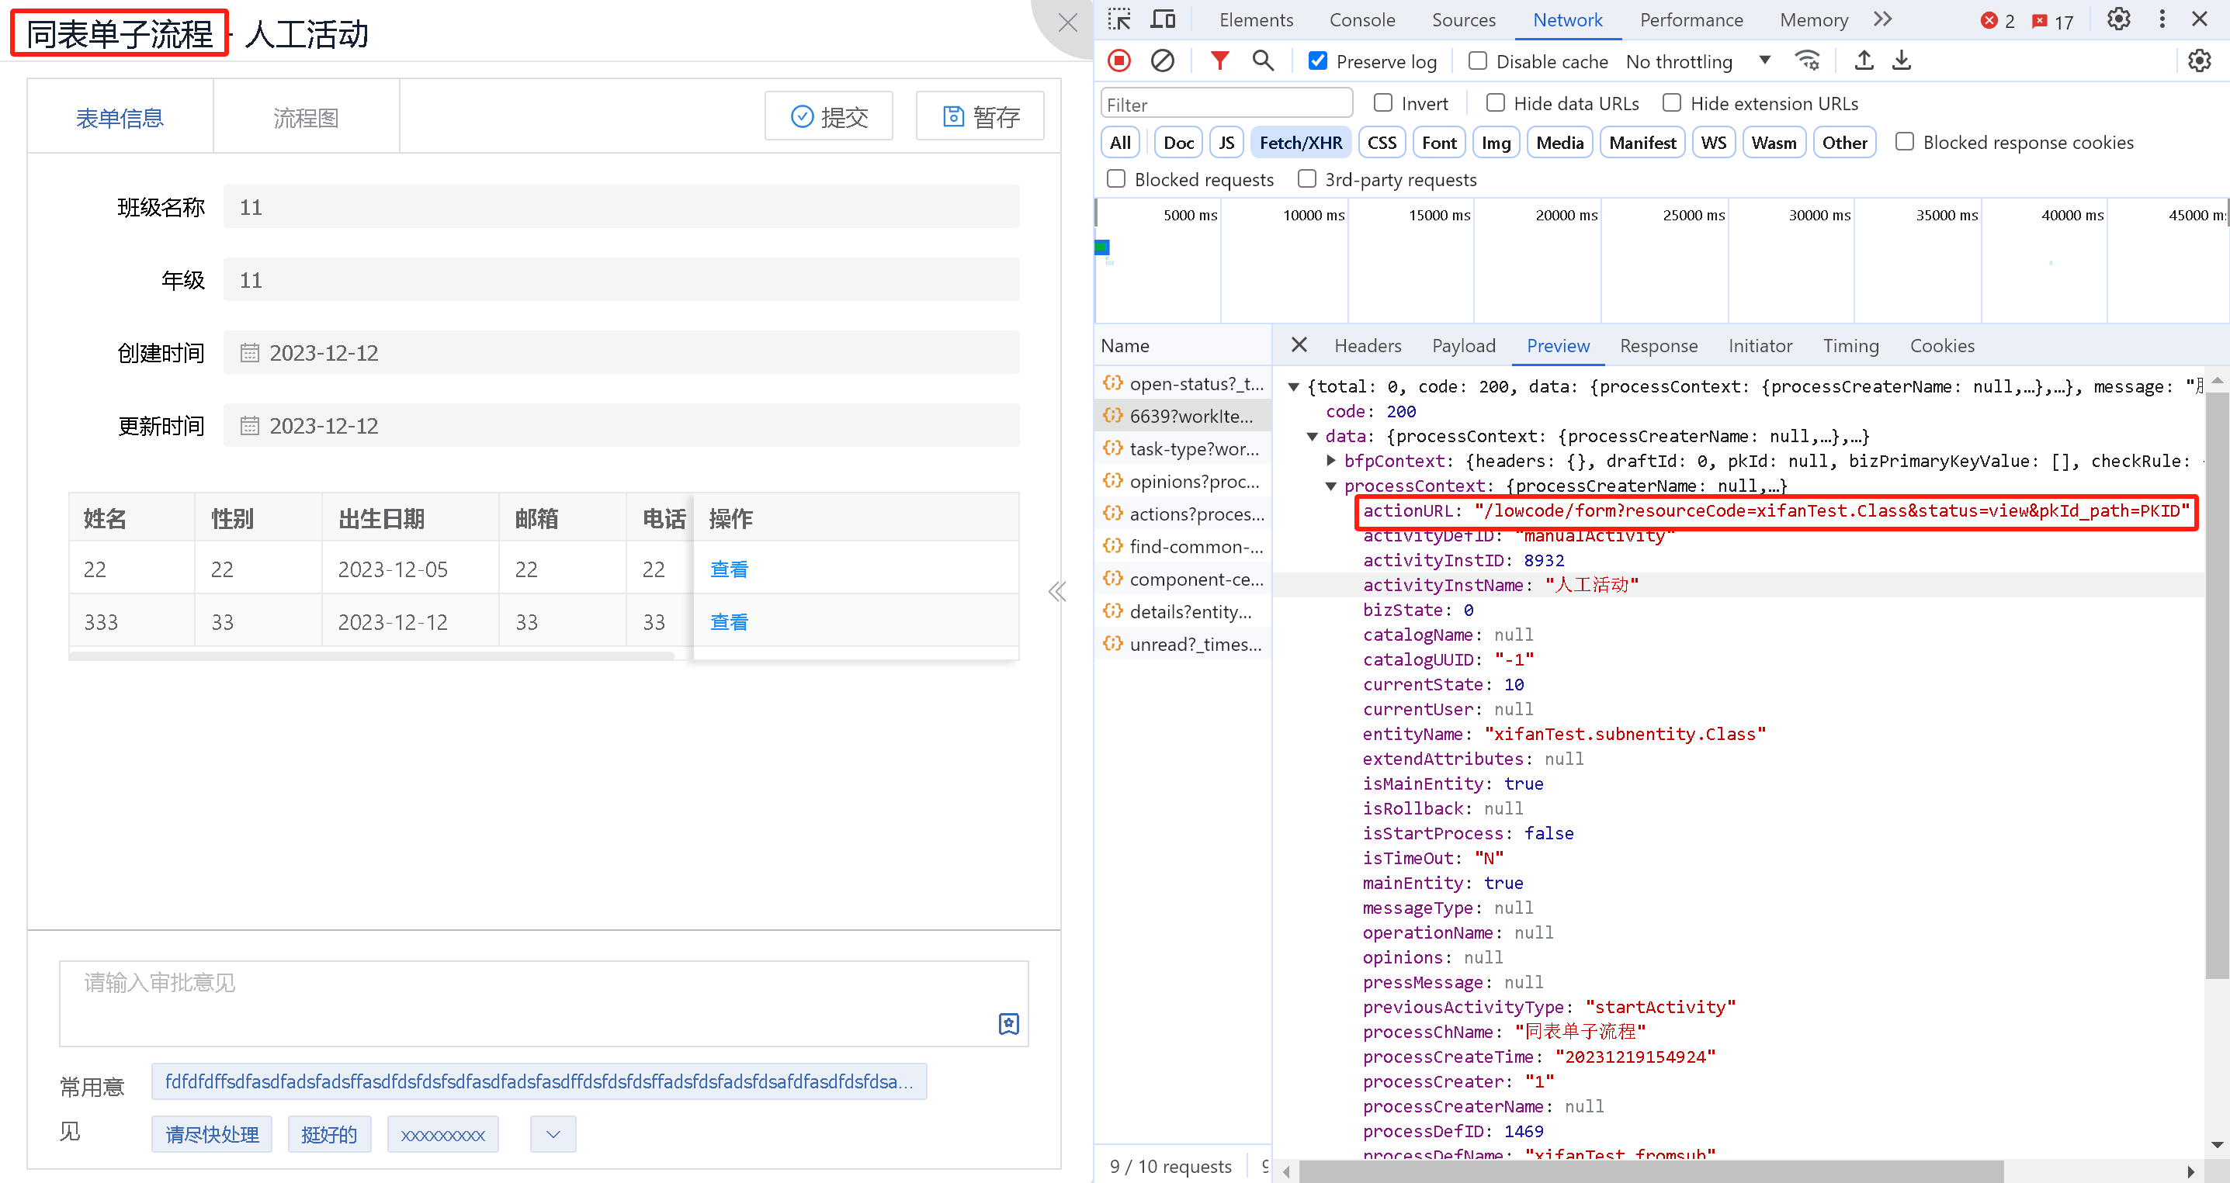Click the inspect element picker icon
This screenshot has height=1183, width=2230.
tap(1119, 19)
